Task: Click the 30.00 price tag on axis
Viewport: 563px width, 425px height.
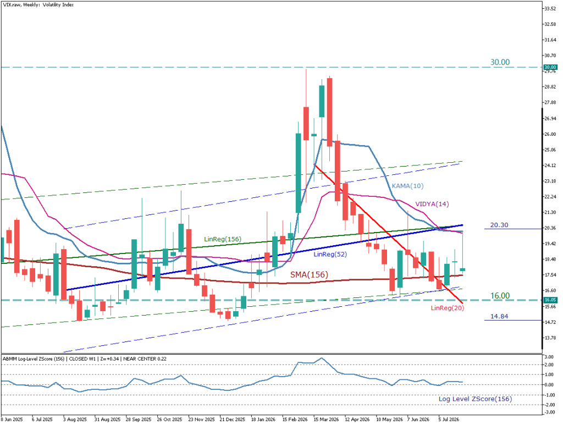Action: pos(550,67)
